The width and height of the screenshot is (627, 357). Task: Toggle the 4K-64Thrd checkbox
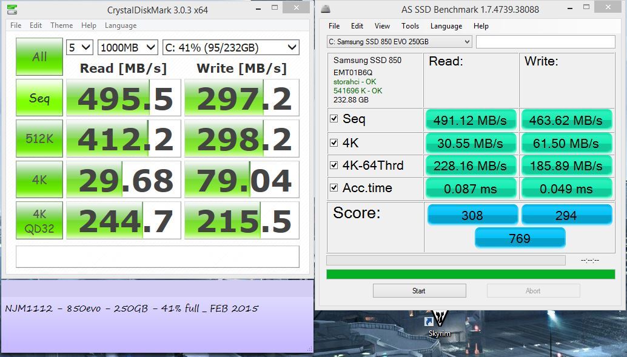[334, 165]
